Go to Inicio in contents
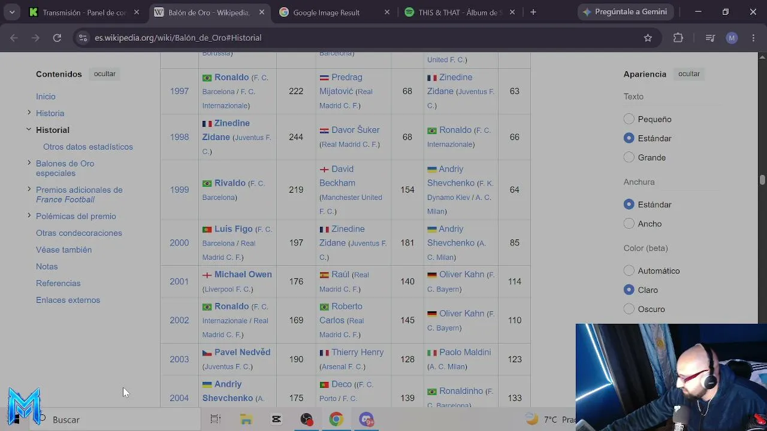767x431 pixels. tap(46, 96)
